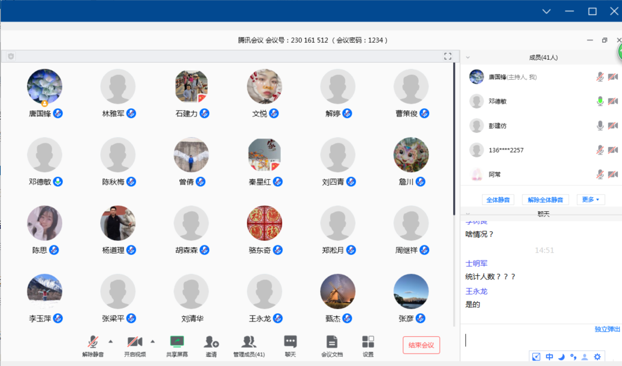Select 陈思's avatar tile

45,223
